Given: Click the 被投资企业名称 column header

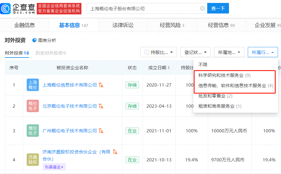Looking at the screenshot, I should (x=72, y=67).
